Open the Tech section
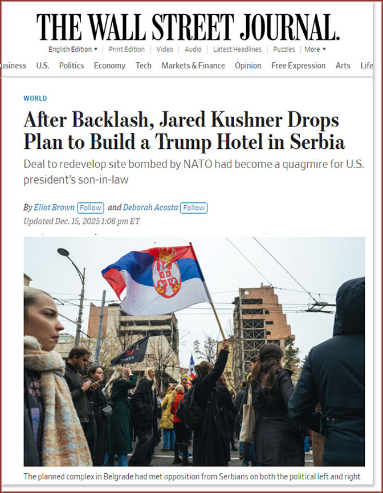The height and width of the screenshot is (493, 383). coord(144,66)
